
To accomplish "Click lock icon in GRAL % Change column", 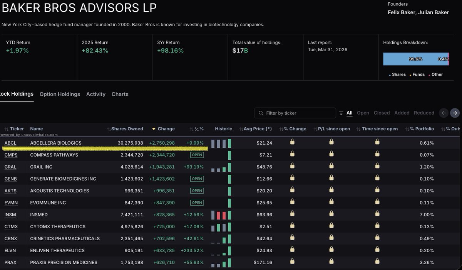I will tap(293, 166).
